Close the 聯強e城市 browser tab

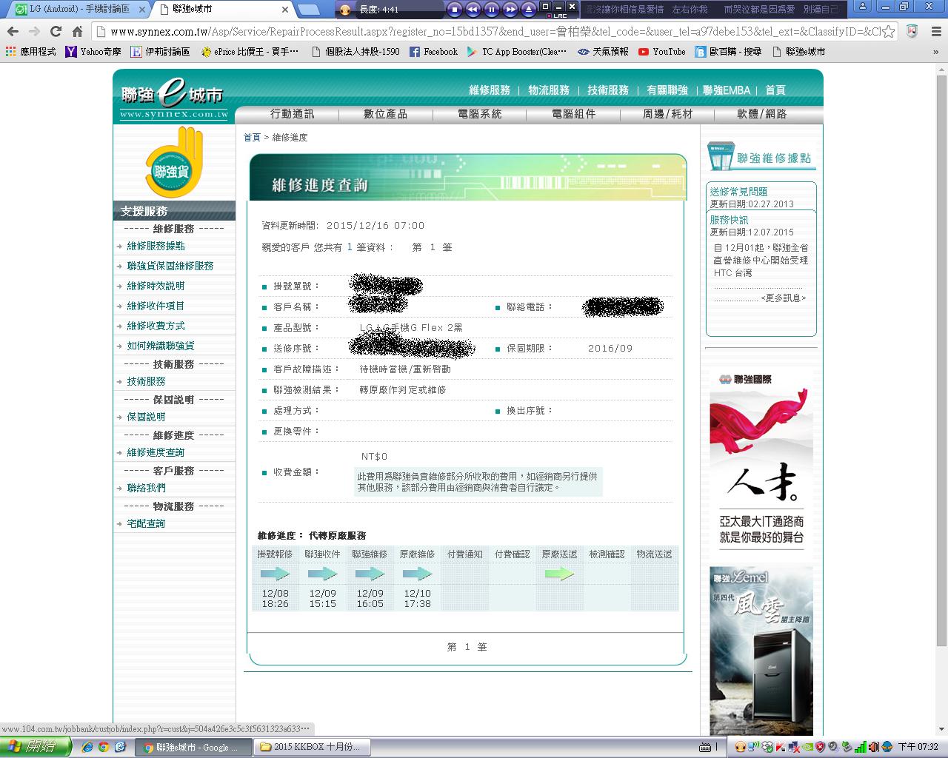(285, 10)
